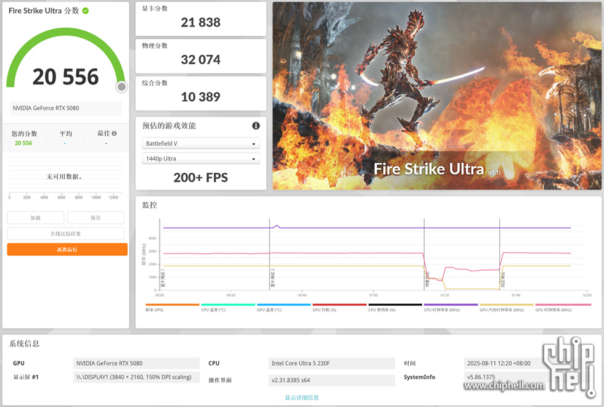The image size is (604, 407).
Task: Toggle the GPU 温度 blue legend
Action: (x=284, y=305)
